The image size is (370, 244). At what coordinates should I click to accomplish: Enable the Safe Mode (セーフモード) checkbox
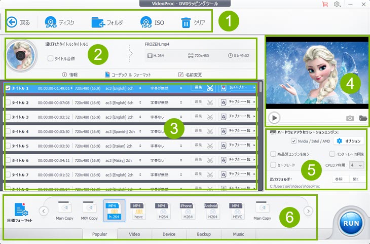(273, 165)
